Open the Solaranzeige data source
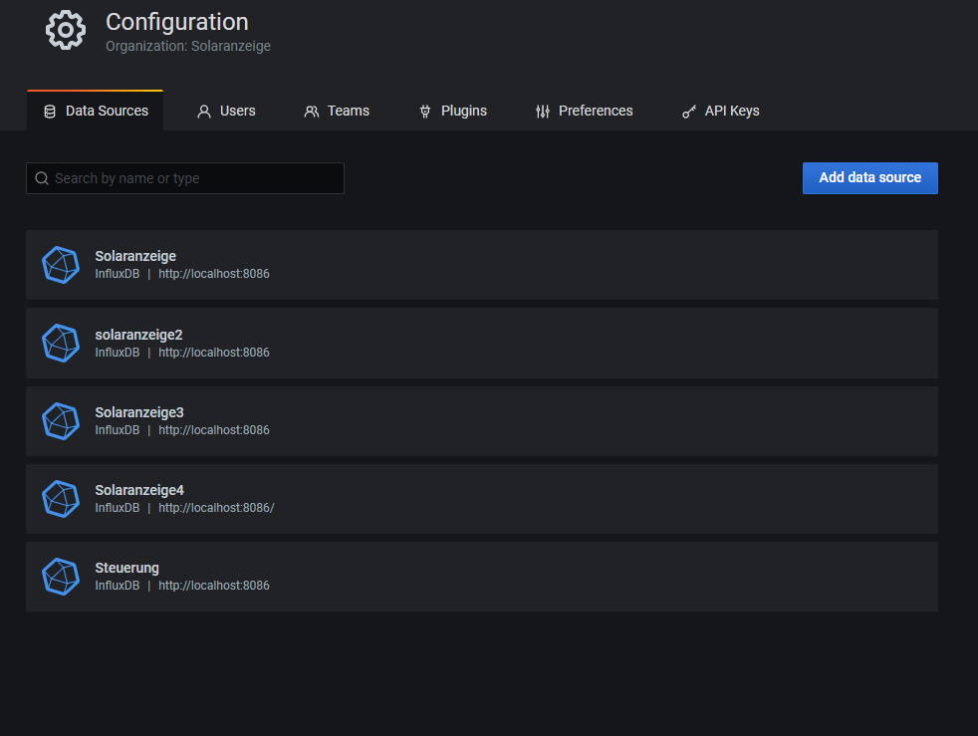This screenshot has width=978, height=736. 135,256
